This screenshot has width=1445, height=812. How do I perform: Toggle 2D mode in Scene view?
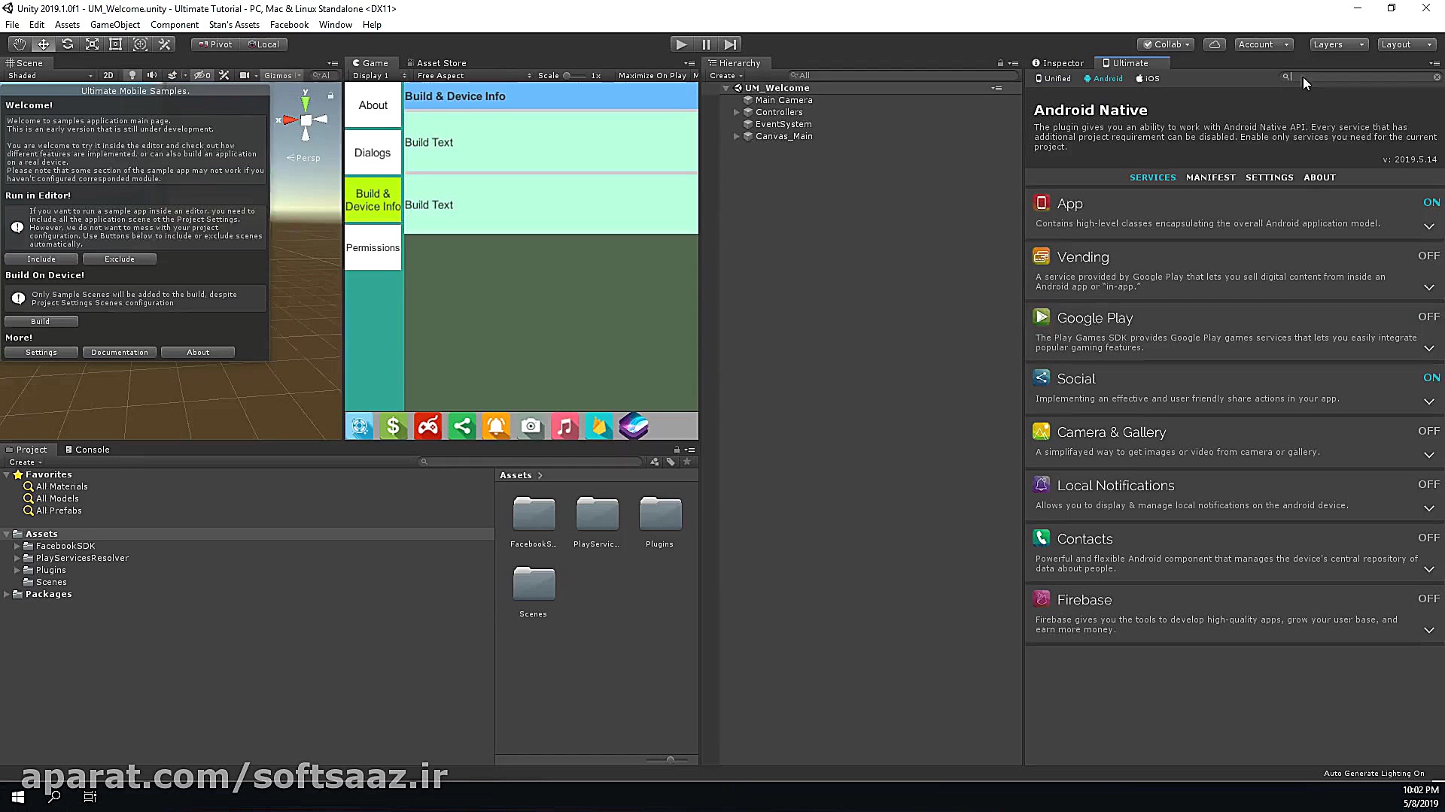108,75
